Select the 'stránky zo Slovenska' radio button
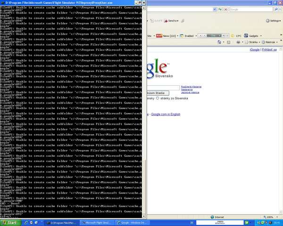The width and height of the screenshot is (283, 226). pos(158,98)
